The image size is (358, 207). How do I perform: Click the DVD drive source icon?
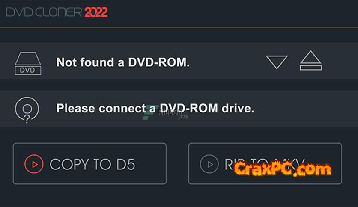28,63
